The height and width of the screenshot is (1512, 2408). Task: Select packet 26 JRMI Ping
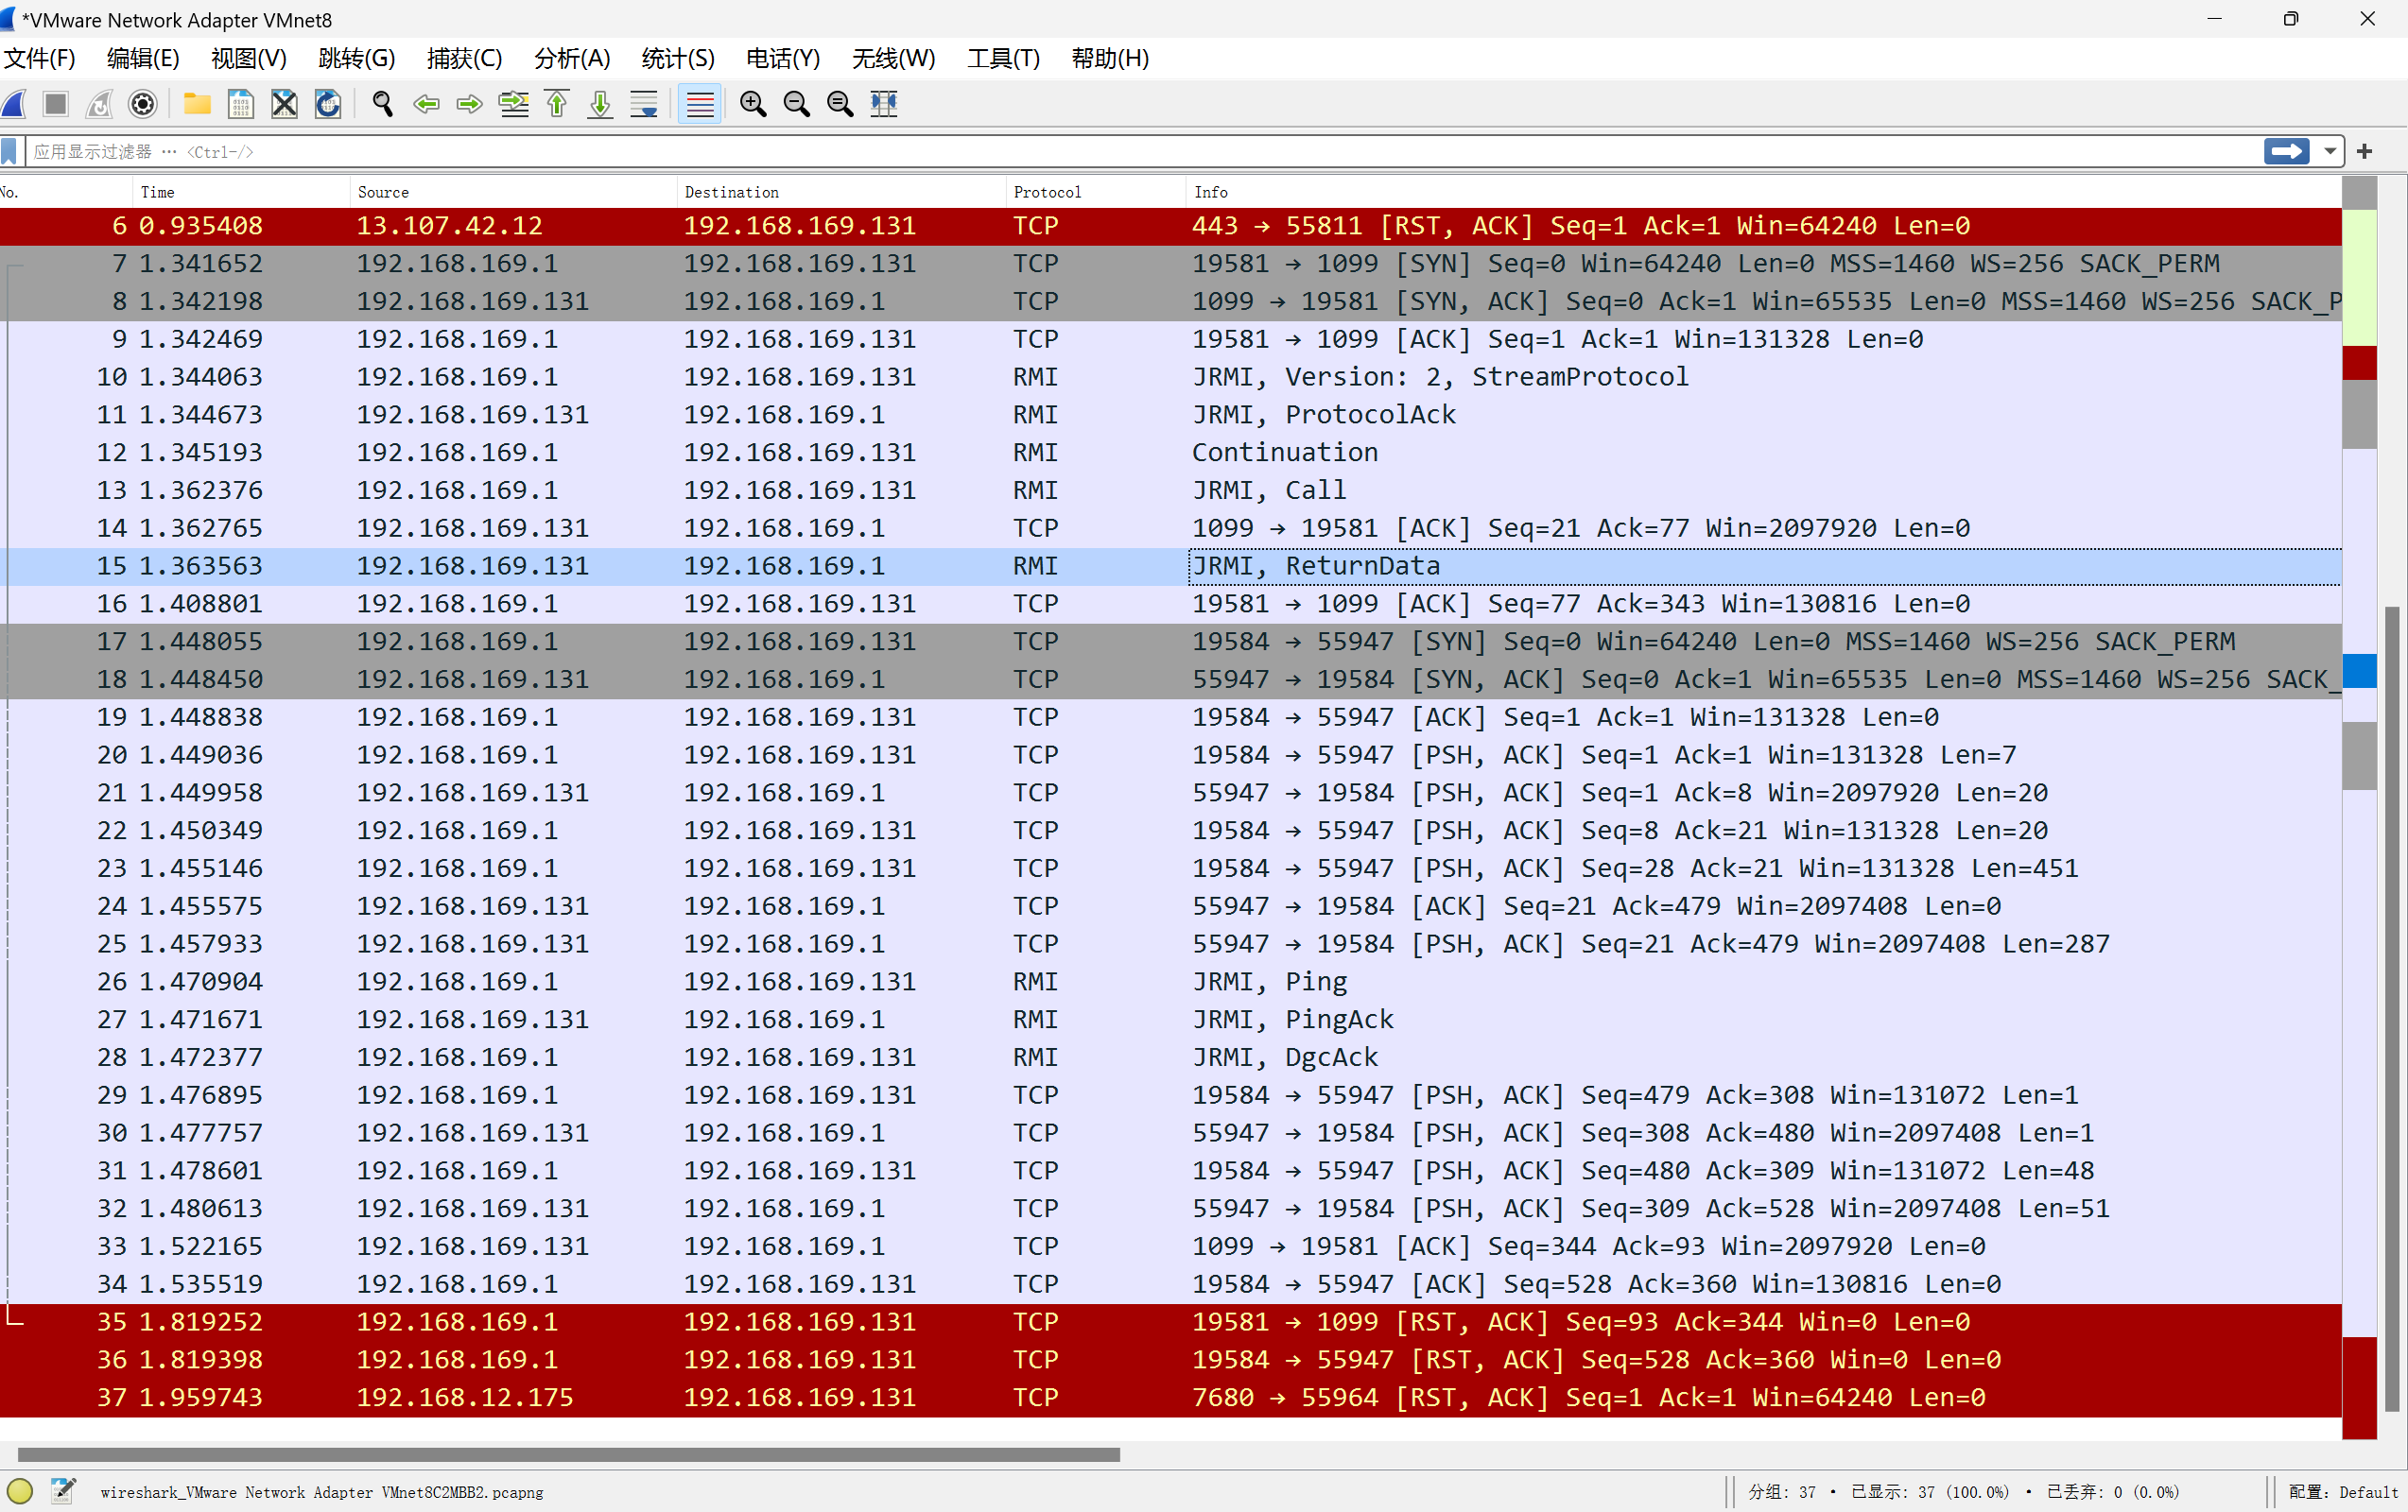[1170, 981]
